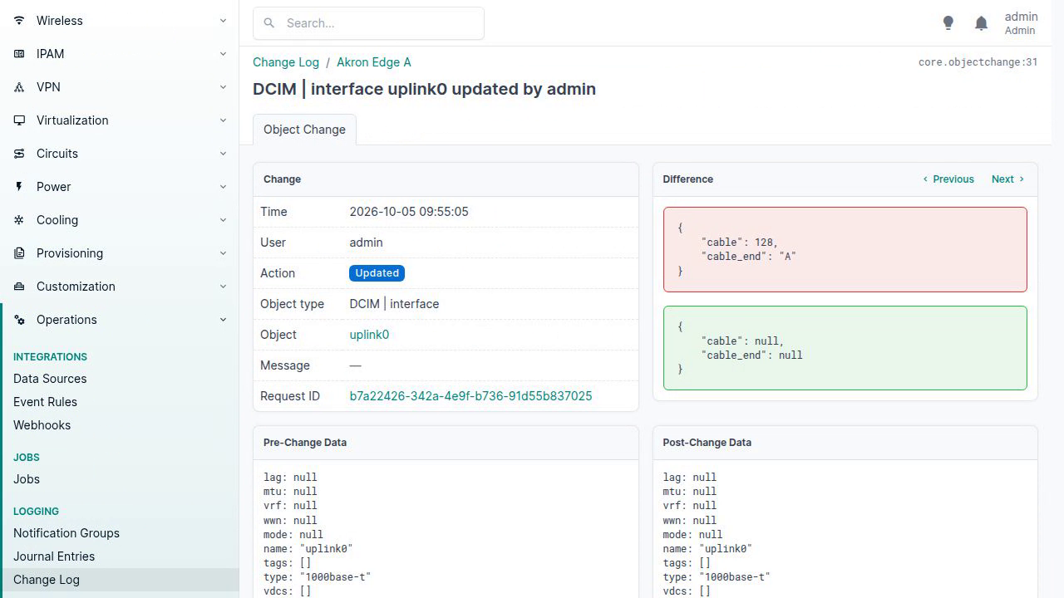The height and width of the screenshot is (598, 1064).
Task: Expand the Provisioning menu chevron
Action: [223, 253]
